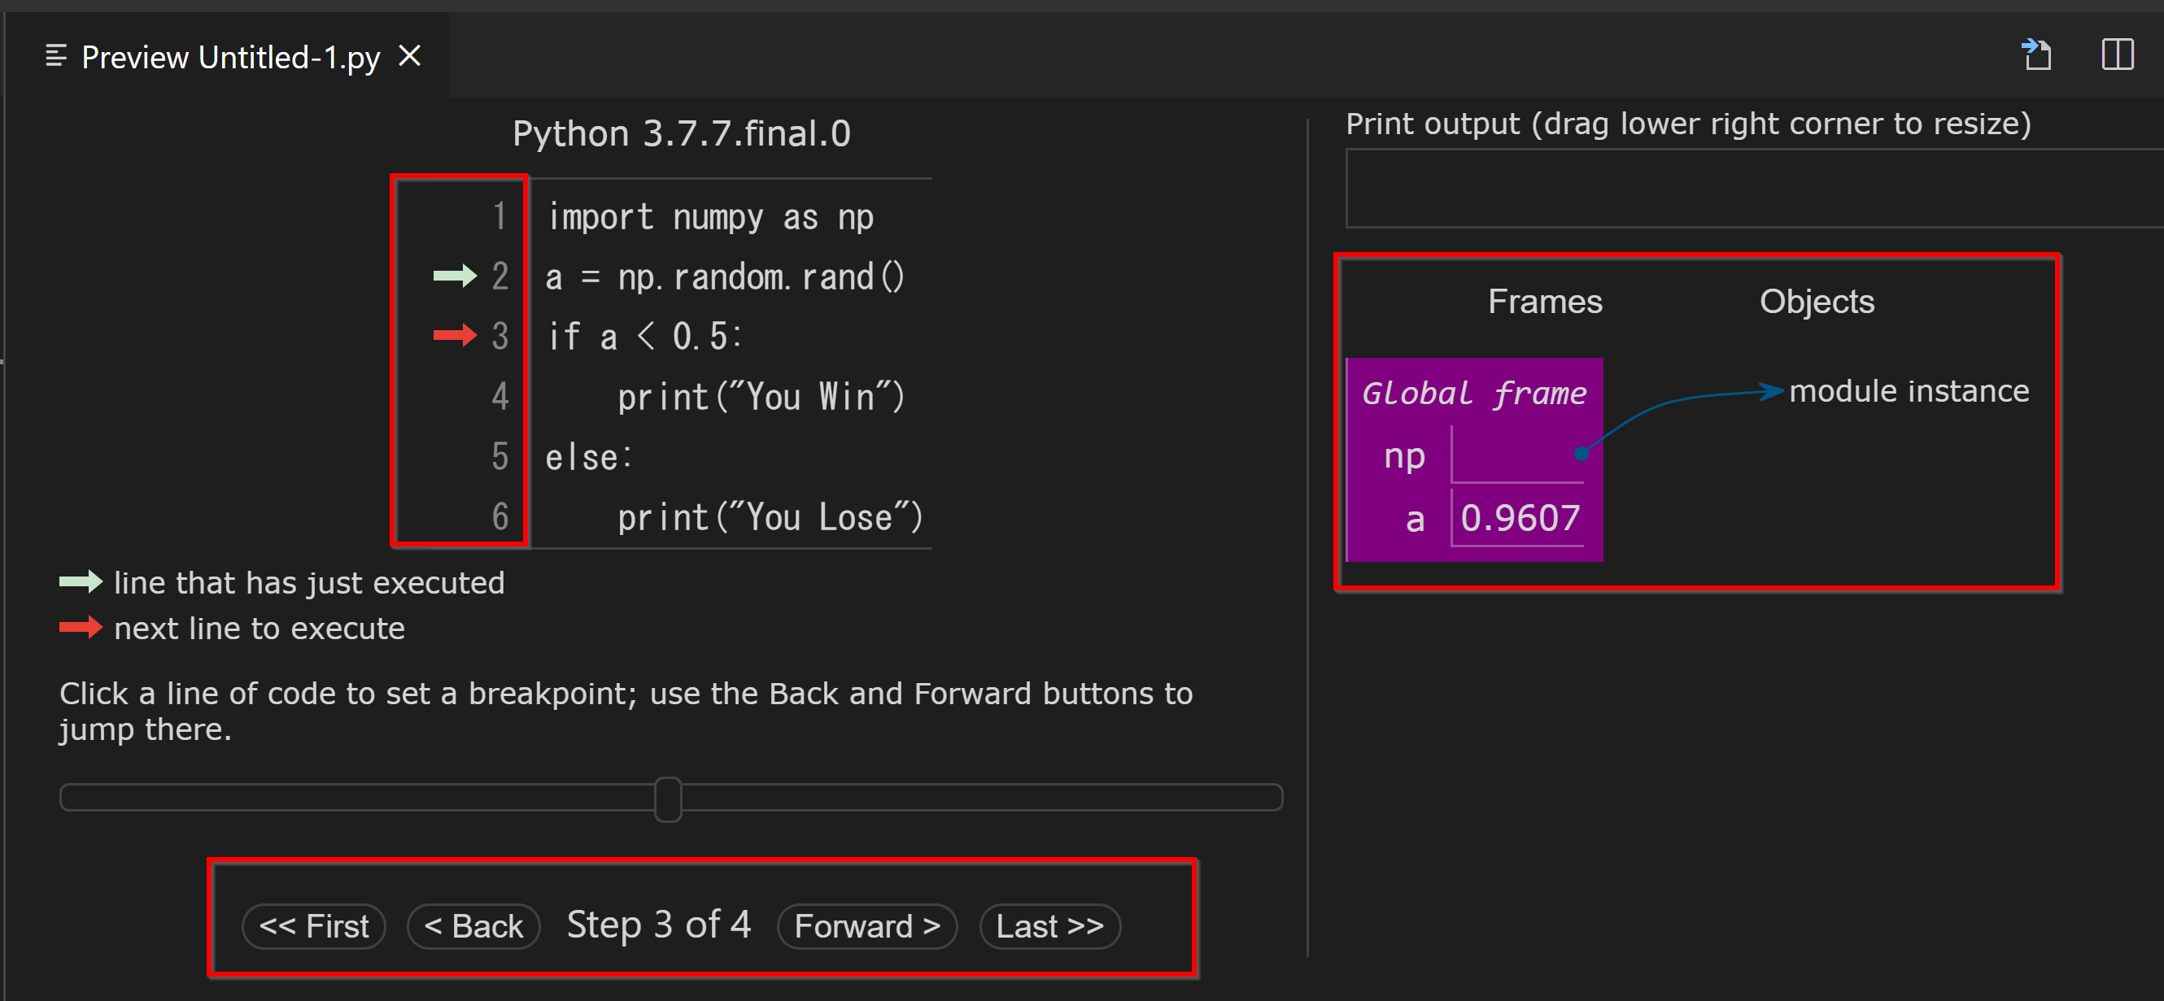Click the split editor right icon
This screenshot has width=2164, height=1001.
coord(2117,55)
